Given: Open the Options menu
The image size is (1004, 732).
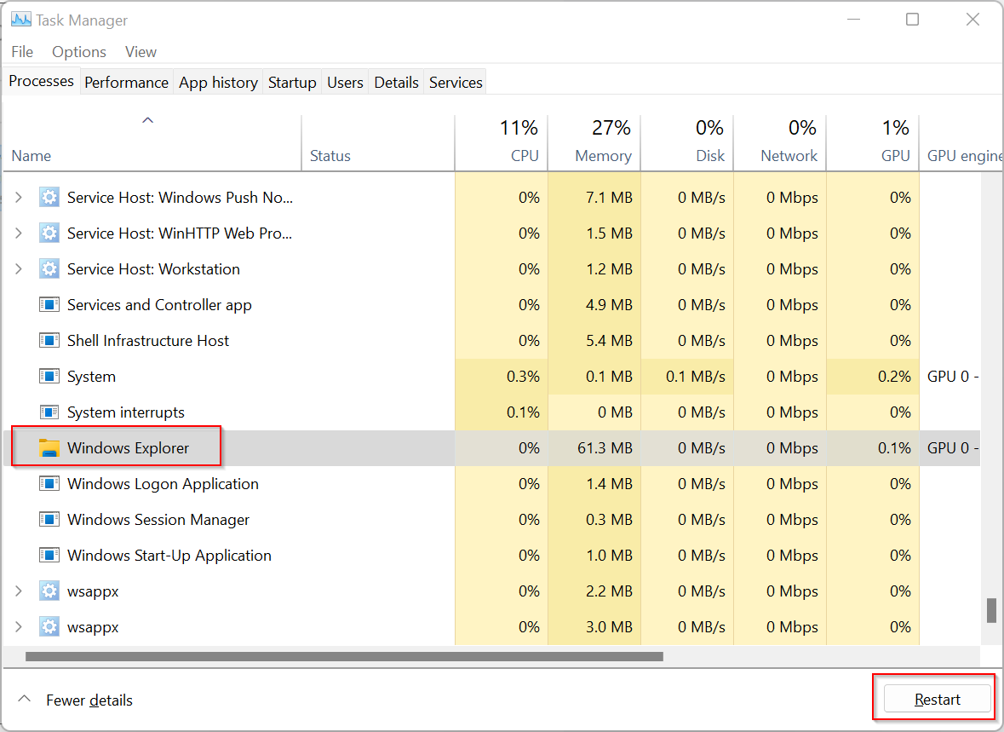Looking at the screenshot, I should pos(78,52).
